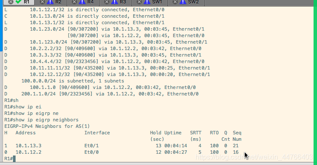Switch to the R2 tab
This screenshot has height=165, width=317.
pyautogui.click(x=58, y=2)
